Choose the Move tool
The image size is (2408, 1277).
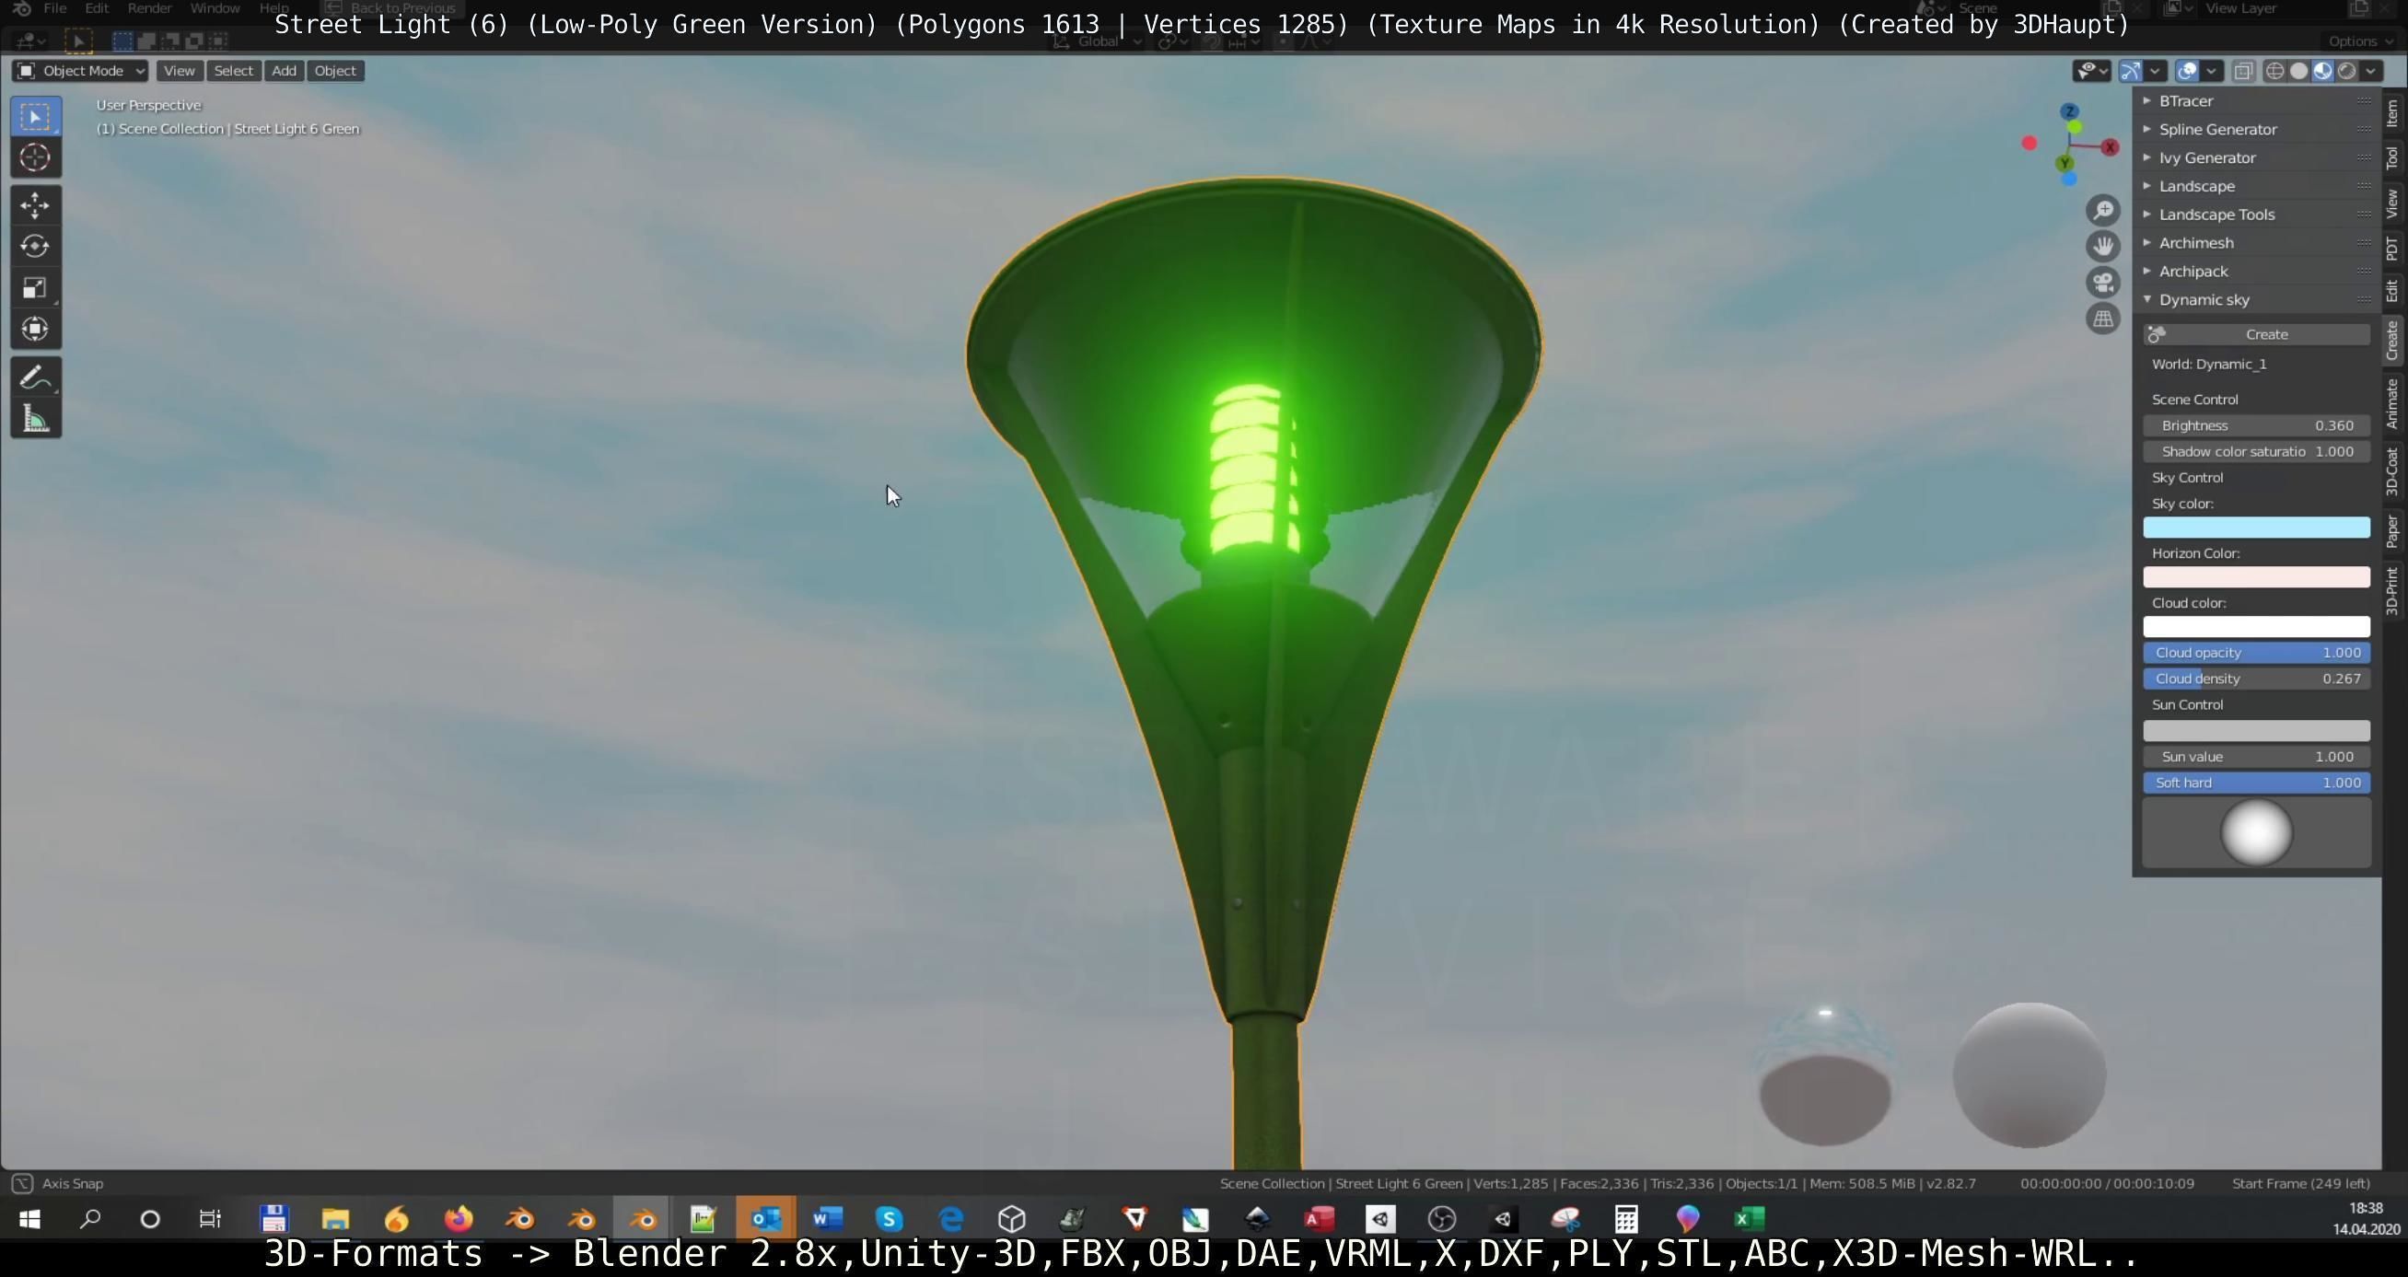coord(36,205)
